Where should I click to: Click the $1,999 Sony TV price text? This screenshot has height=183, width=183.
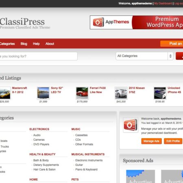[43, 102]
